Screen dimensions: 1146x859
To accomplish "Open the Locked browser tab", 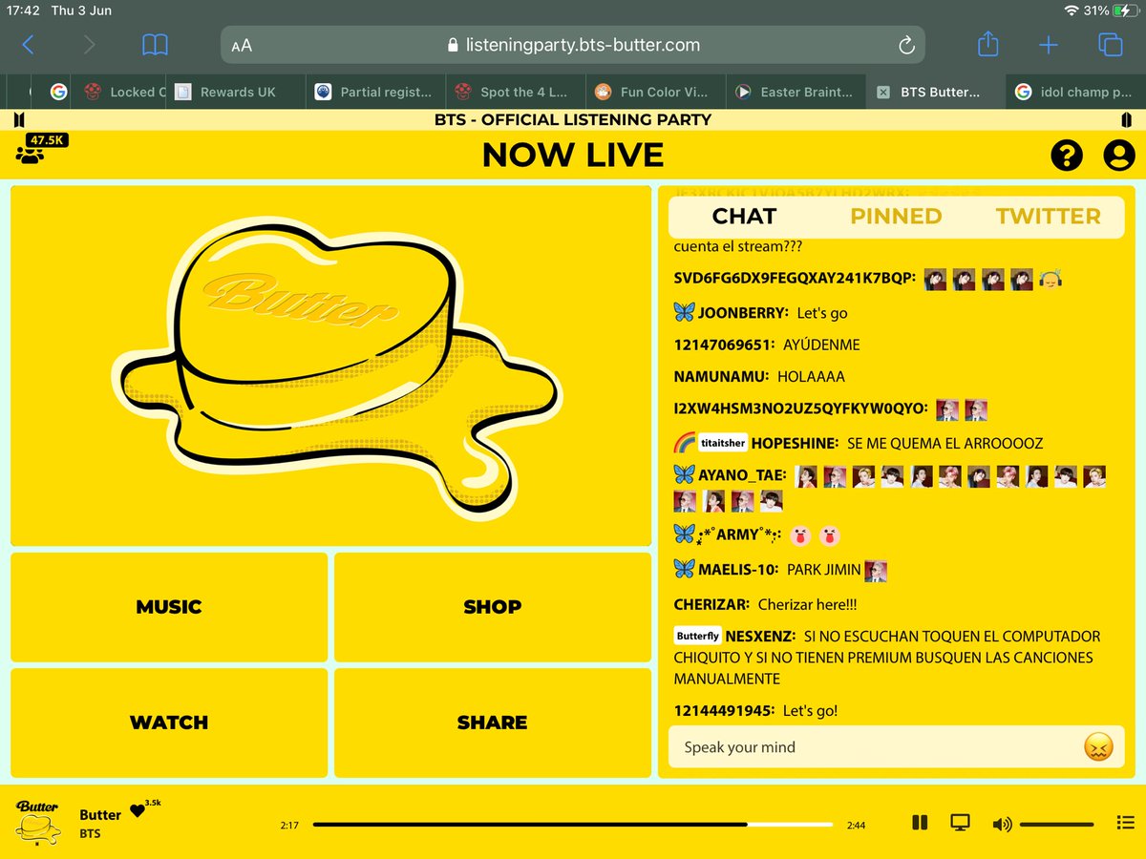I will coord(119,93).
